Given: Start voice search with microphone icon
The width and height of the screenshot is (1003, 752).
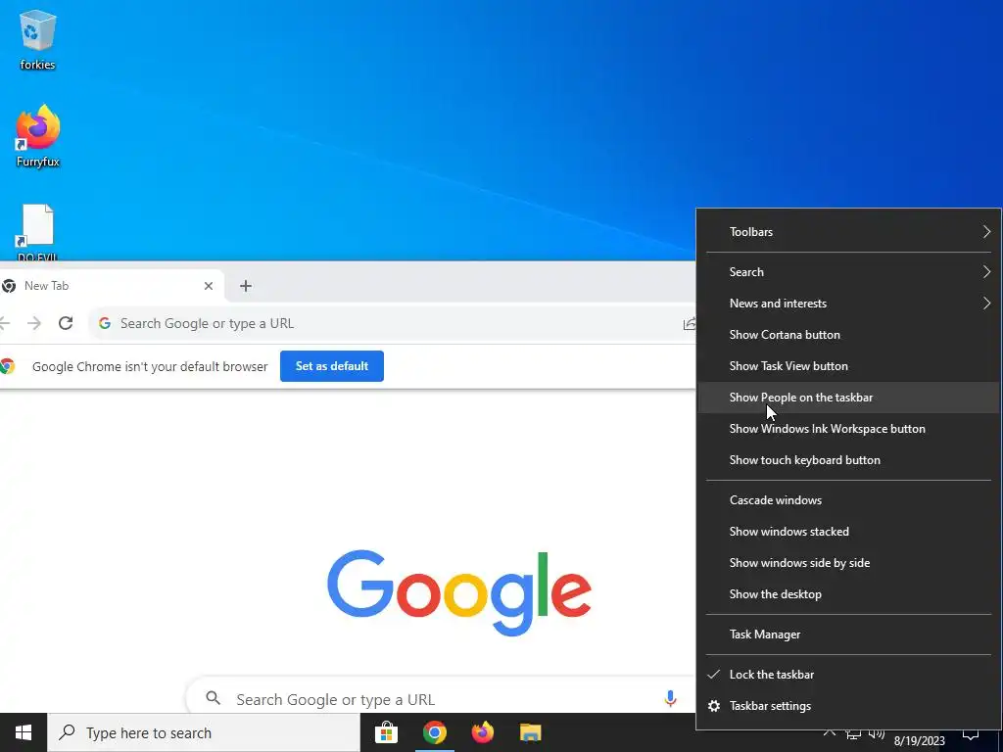Looking at the screenshot, I should [x=670, y=698].
